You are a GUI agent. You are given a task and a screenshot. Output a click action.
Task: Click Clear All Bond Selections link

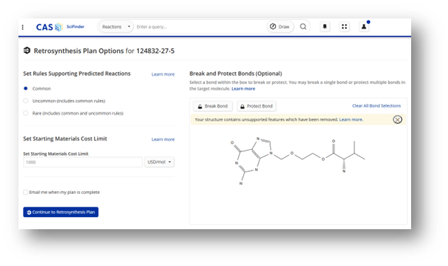coord(376,106)
